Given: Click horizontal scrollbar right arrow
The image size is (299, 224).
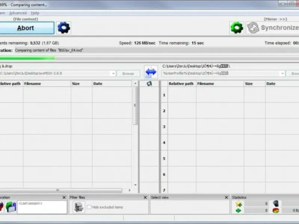Looking at the screenshot, I should [129, 190].
